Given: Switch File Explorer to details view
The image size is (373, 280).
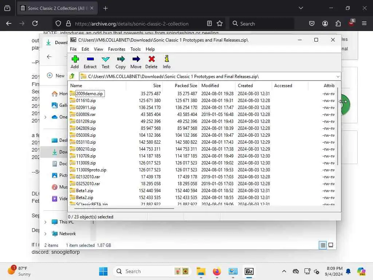Looking at the screenshot, I should 323,245.
